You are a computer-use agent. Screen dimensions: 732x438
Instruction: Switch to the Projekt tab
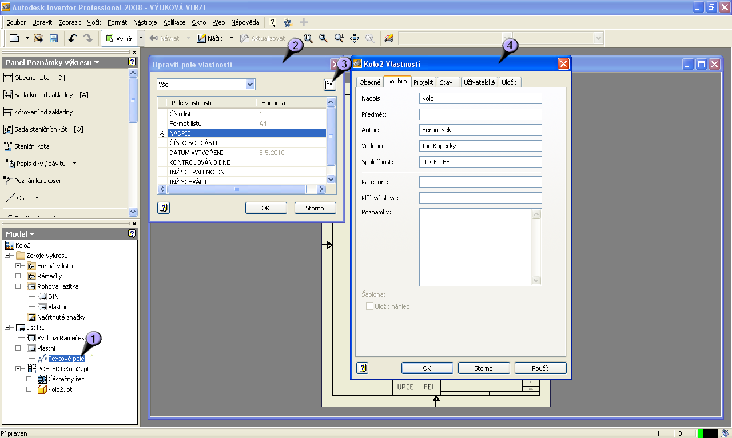423,82
